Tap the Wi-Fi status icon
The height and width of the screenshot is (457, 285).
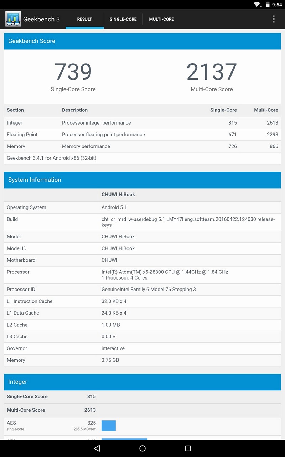tap(257, 5)
